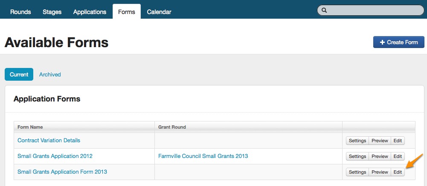The image size is (427, 186).
Task: Open Contract Variation Details form
Action: (49, 140)
